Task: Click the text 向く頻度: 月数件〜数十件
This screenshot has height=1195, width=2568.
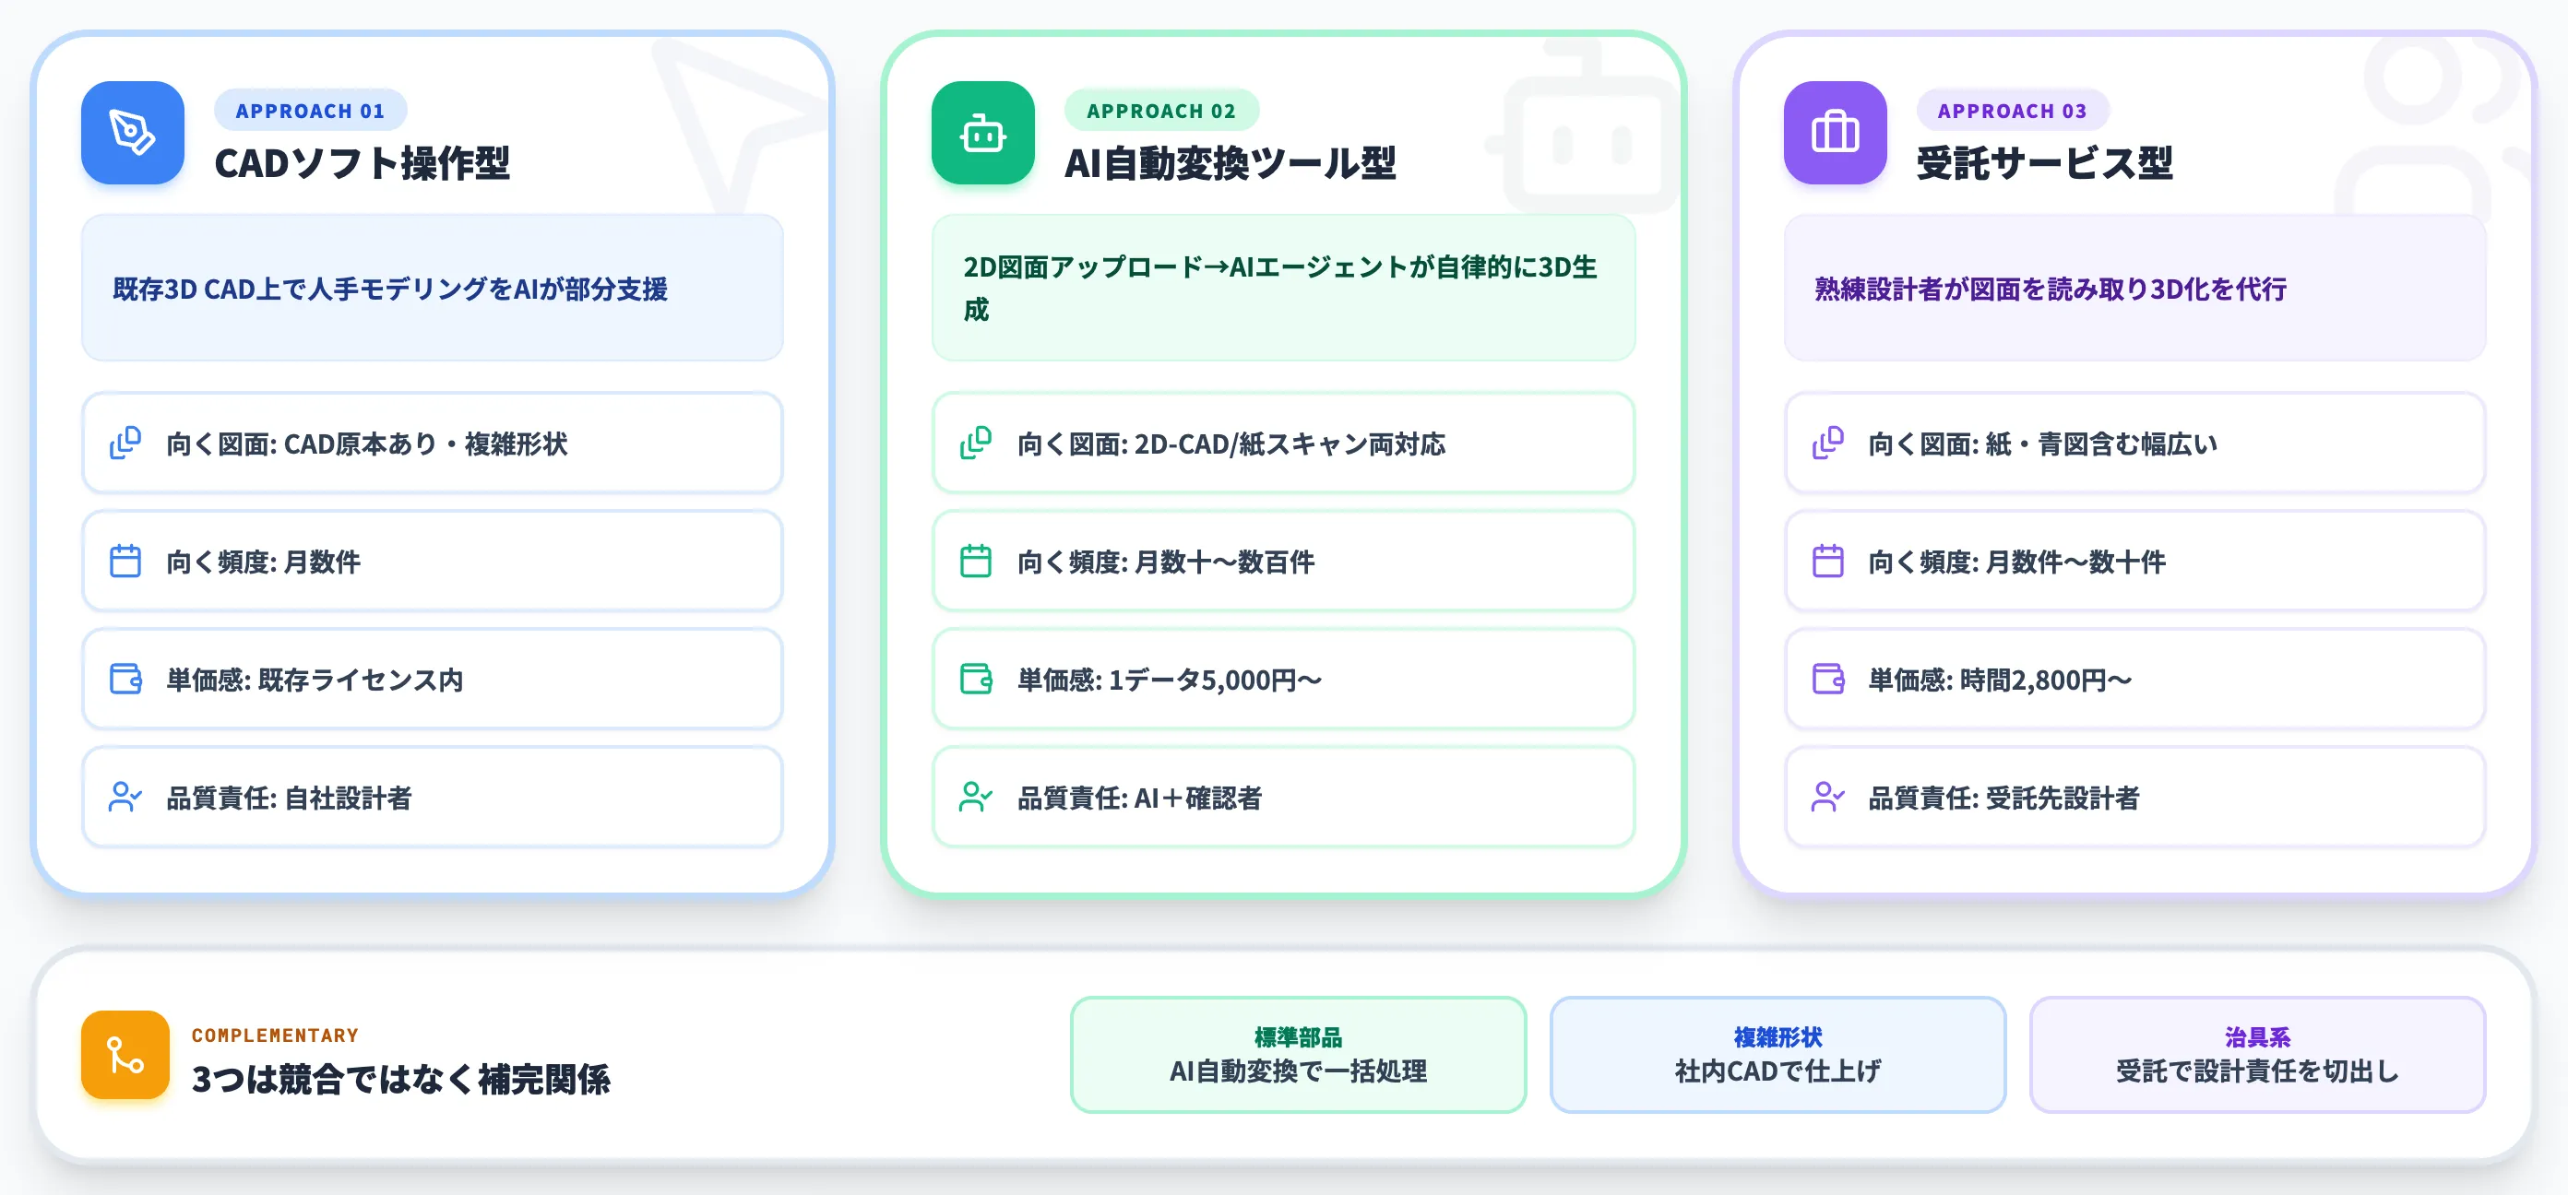Action: 2016,562
